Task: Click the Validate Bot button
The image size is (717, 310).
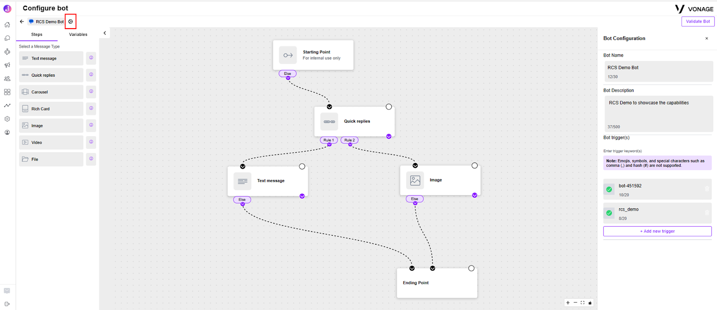Action: (698, 22)
